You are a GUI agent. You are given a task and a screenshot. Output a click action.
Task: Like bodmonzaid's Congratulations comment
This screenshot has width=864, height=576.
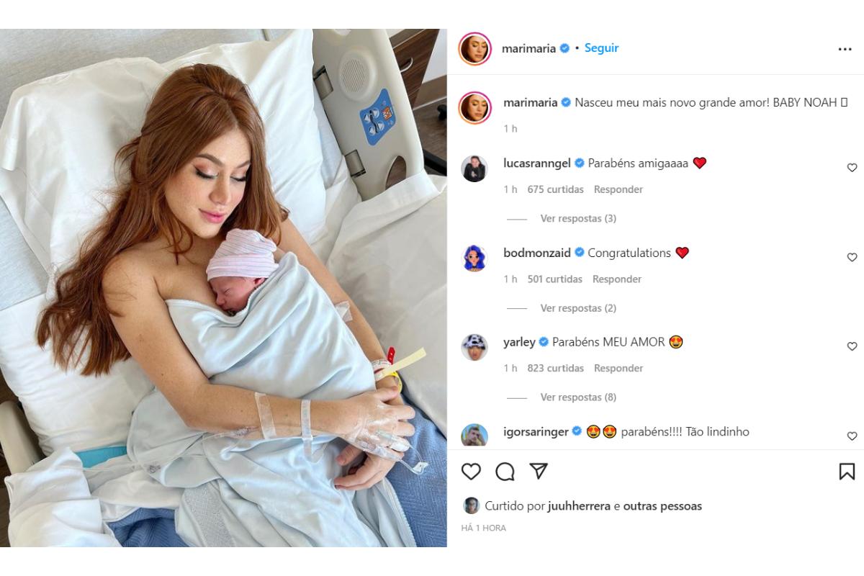click(x=852, y=257)
